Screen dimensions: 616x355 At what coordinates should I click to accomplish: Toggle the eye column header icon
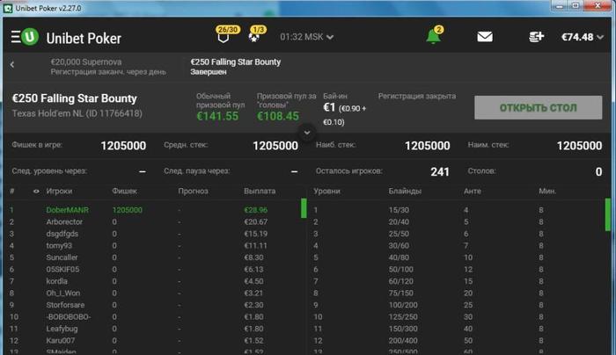click(x=36, y=192)
